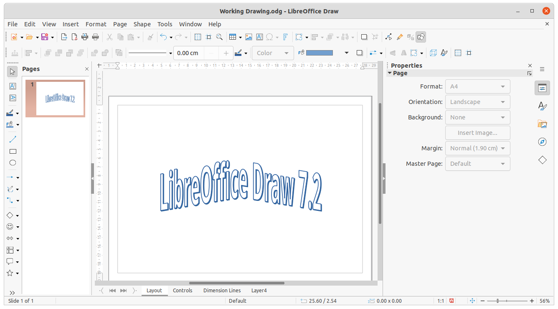
Task: Open the File menu
Action: pos(13,24)
